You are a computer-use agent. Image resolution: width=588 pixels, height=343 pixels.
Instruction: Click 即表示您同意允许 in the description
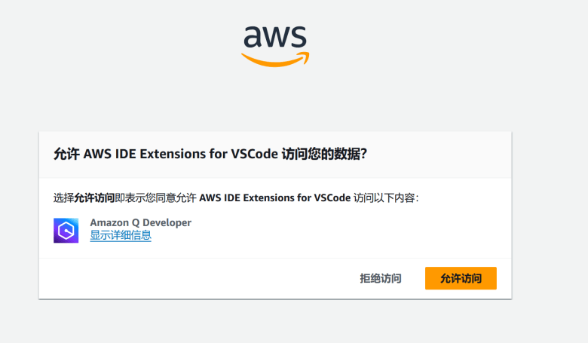point(155,198)
